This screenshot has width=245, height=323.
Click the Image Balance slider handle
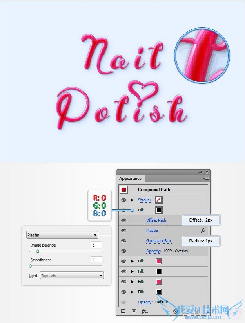[x=38, y=251]
